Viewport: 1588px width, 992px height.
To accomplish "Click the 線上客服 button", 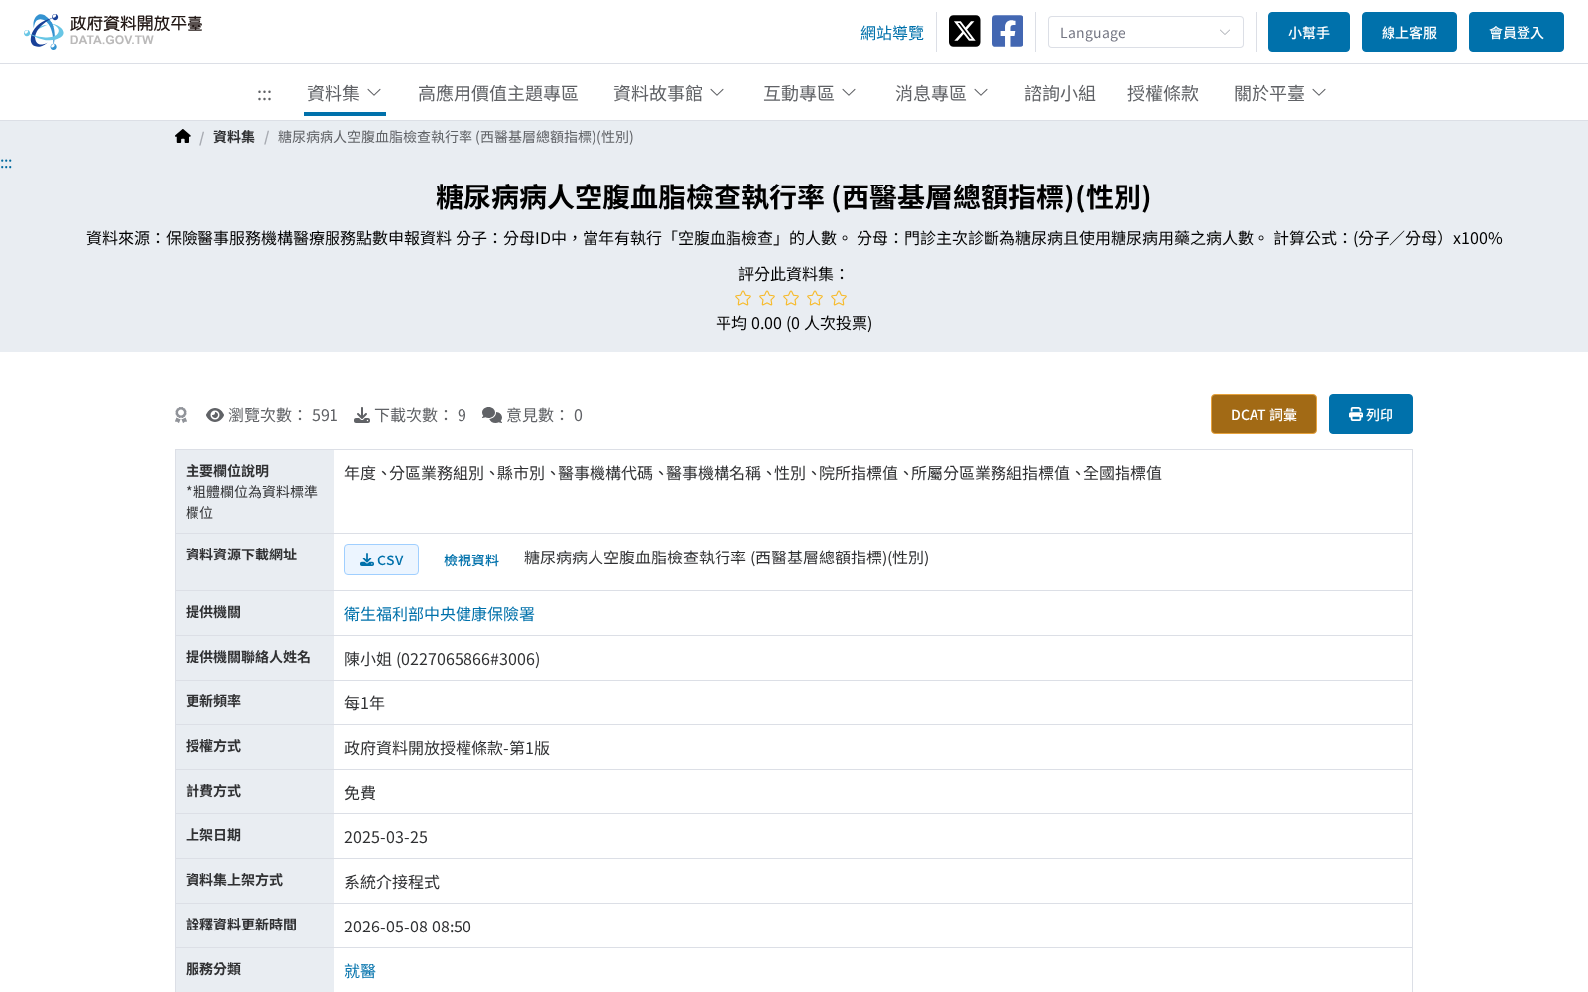I will [x=1409, y=32].
